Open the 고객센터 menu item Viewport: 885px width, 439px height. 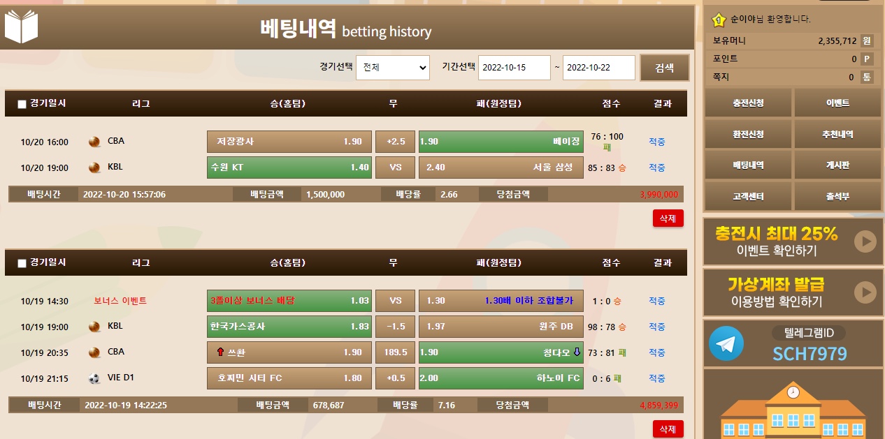[747, 197]
